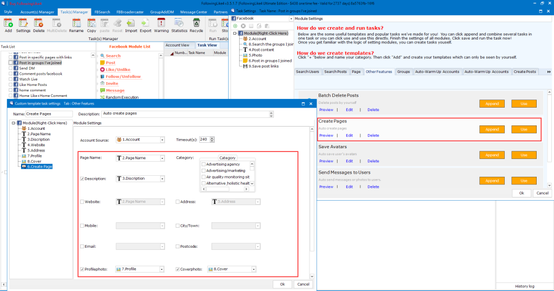Screen dimensions: 554x291
Task: Click the Timeout(s) value field
Action: pos(205,140)
